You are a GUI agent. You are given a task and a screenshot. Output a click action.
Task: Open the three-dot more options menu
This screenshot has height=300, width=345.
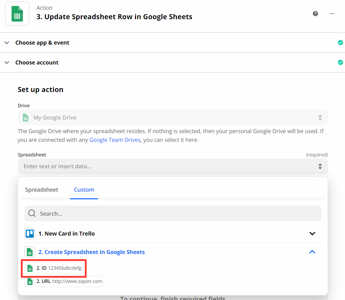(332, 14)
